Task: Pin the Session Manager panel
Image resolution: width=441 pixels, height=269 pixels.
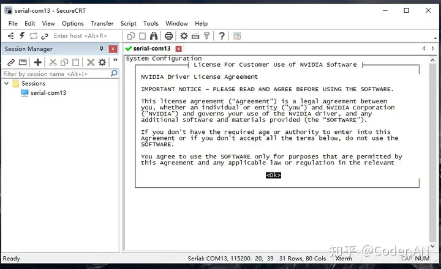Action: 101,49
